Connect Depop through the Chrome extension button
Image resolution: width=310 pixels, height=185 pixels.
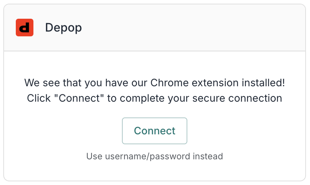pyautogui.click(x=155, y=131)
